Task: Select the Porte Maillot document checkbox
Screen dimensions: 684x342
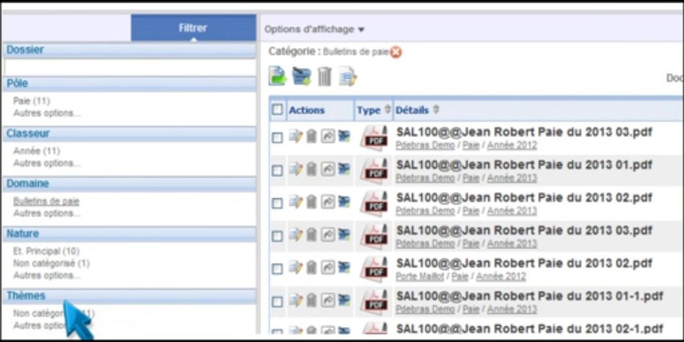Action: tap(277, 269)
